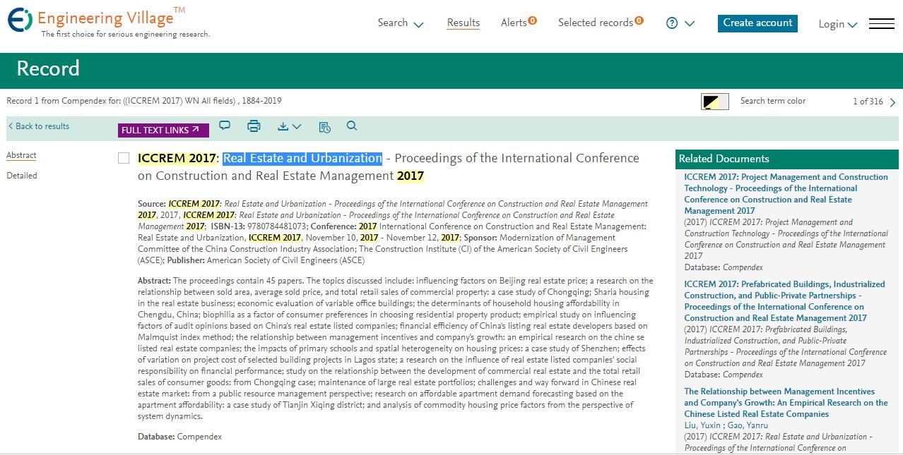The width and height of the screenshot is (903, 455).
Task: Click the Create account button
Action: tap(757, 23)
